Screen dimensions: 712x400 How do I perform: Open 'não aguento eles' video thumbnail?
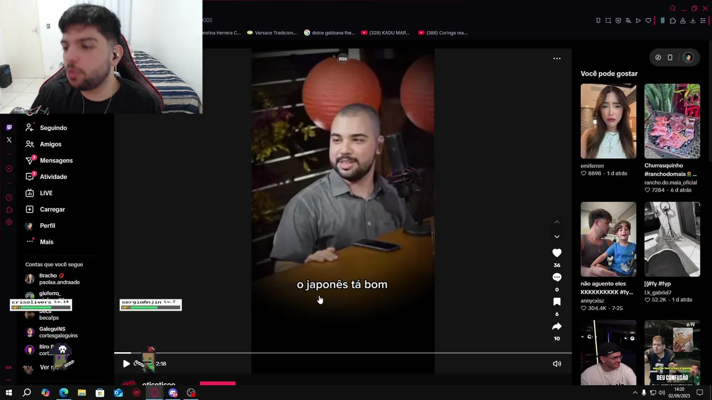pos(609,239)
